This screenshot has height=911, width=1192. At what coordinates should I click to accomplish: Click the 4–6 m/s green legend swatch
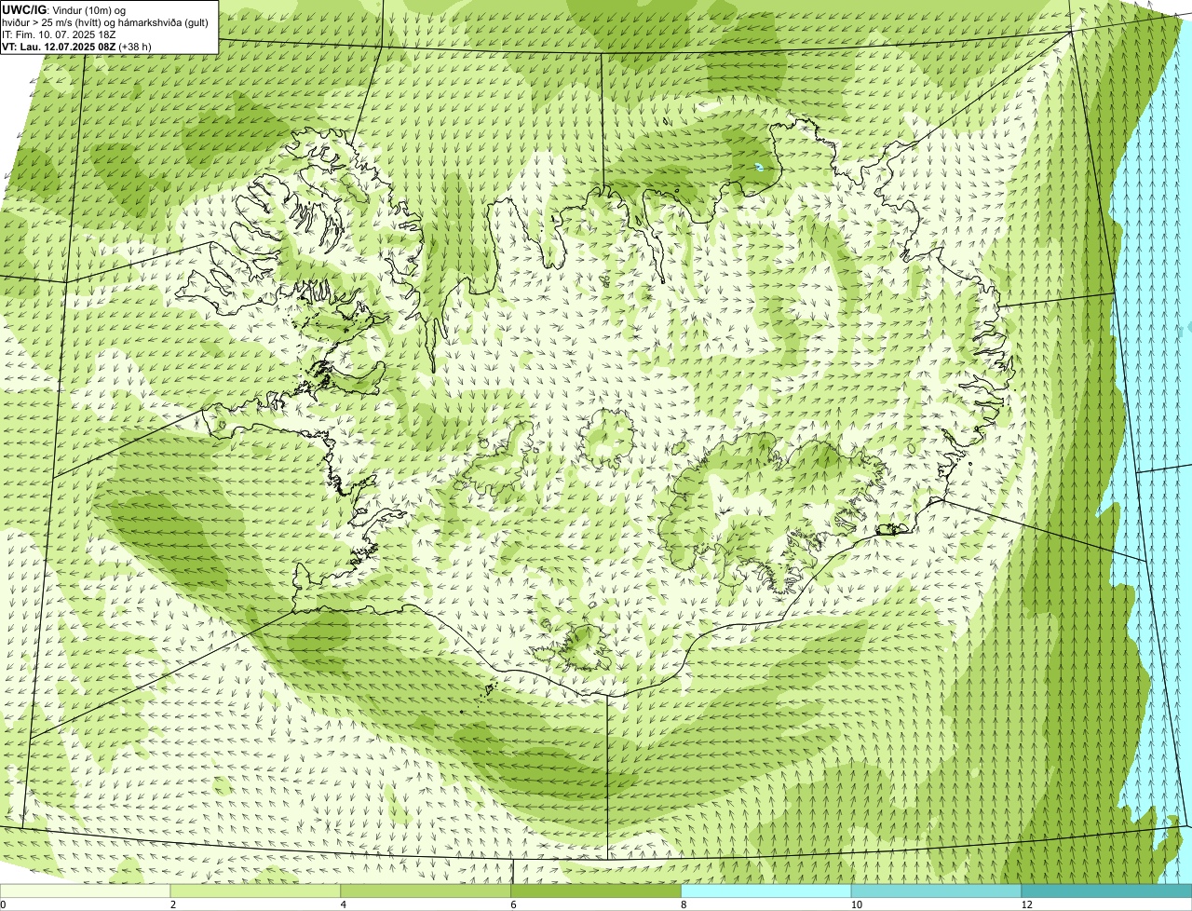tap(427, 891)
